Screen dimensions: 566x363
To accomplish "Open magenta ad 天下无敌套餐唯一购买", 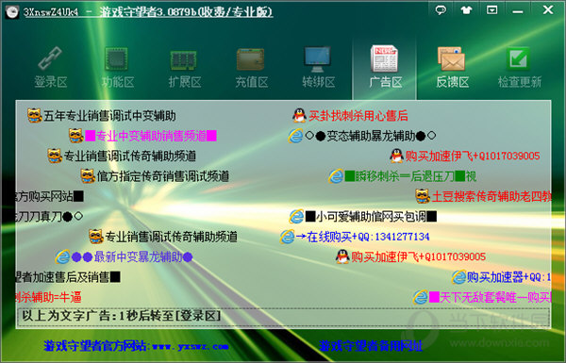I will [x=491, y=297].
